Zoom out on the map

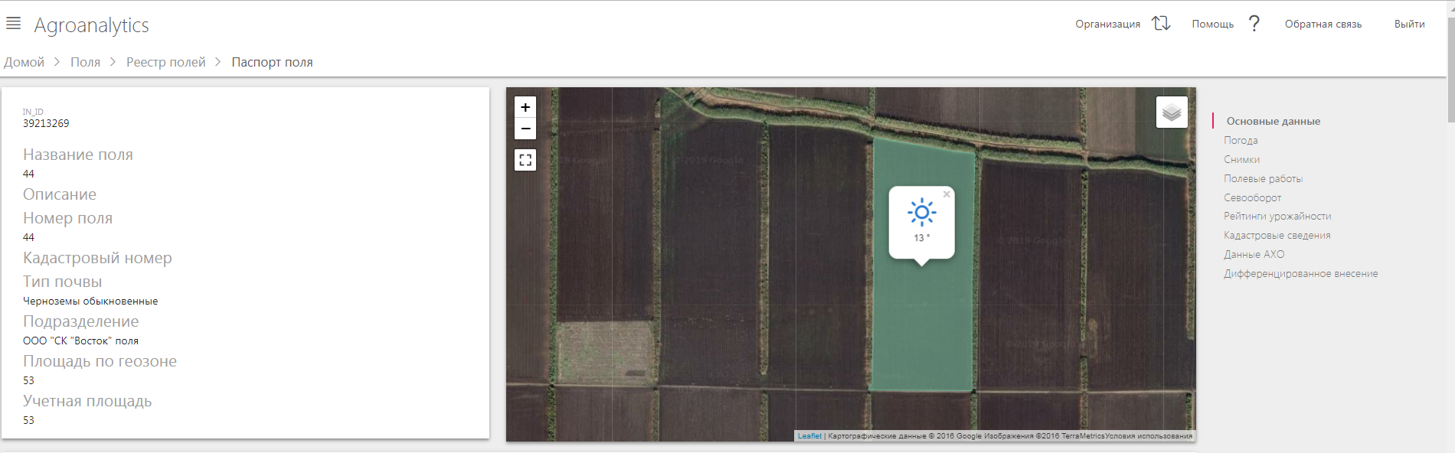pos(525,129)
